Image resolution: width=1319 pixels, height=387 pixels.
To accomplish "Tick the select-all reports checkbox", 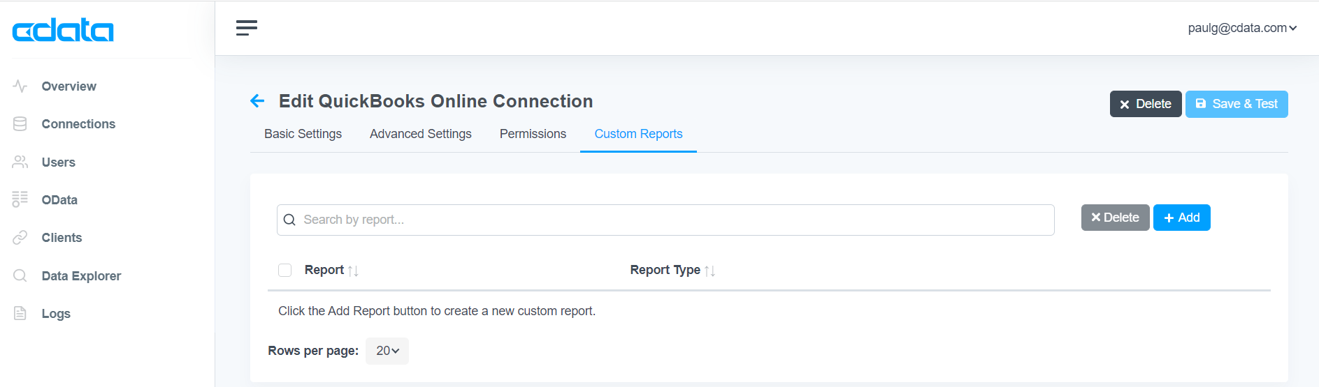I will (284, 270).
